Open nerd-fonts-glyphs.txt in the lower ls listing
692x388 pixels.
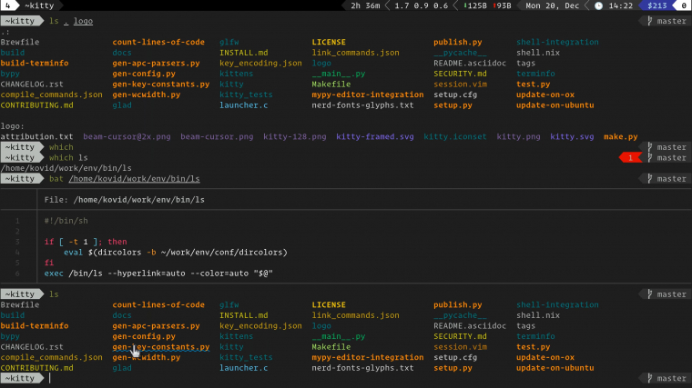362,368
